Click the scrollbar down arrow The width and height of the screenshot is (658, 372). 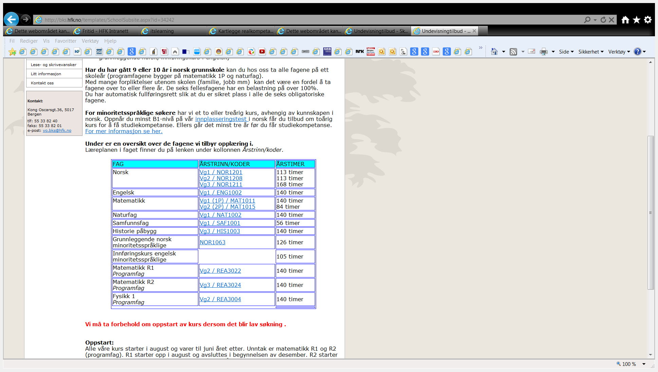(x=651, y=355)
